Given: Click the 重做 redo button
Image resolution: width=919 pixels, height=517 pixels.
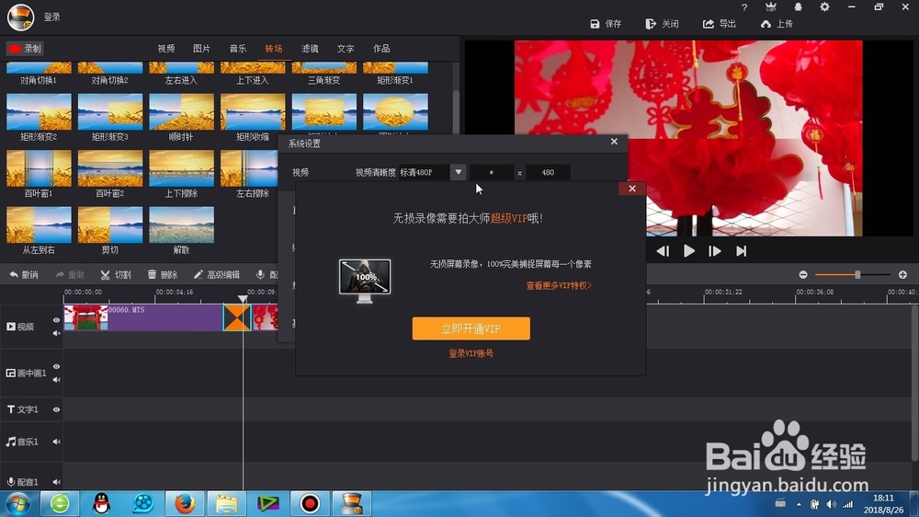Looking at the screenshot, I should [70, 275].
